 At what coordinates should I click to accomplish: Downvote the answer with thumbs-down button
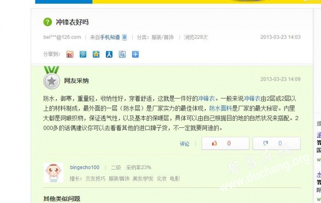point(277,143)
